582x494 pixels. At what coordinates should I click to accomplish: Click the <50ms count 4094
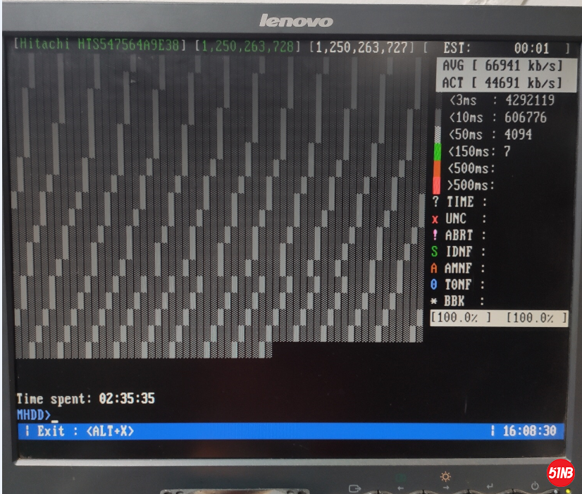(518, 135)
